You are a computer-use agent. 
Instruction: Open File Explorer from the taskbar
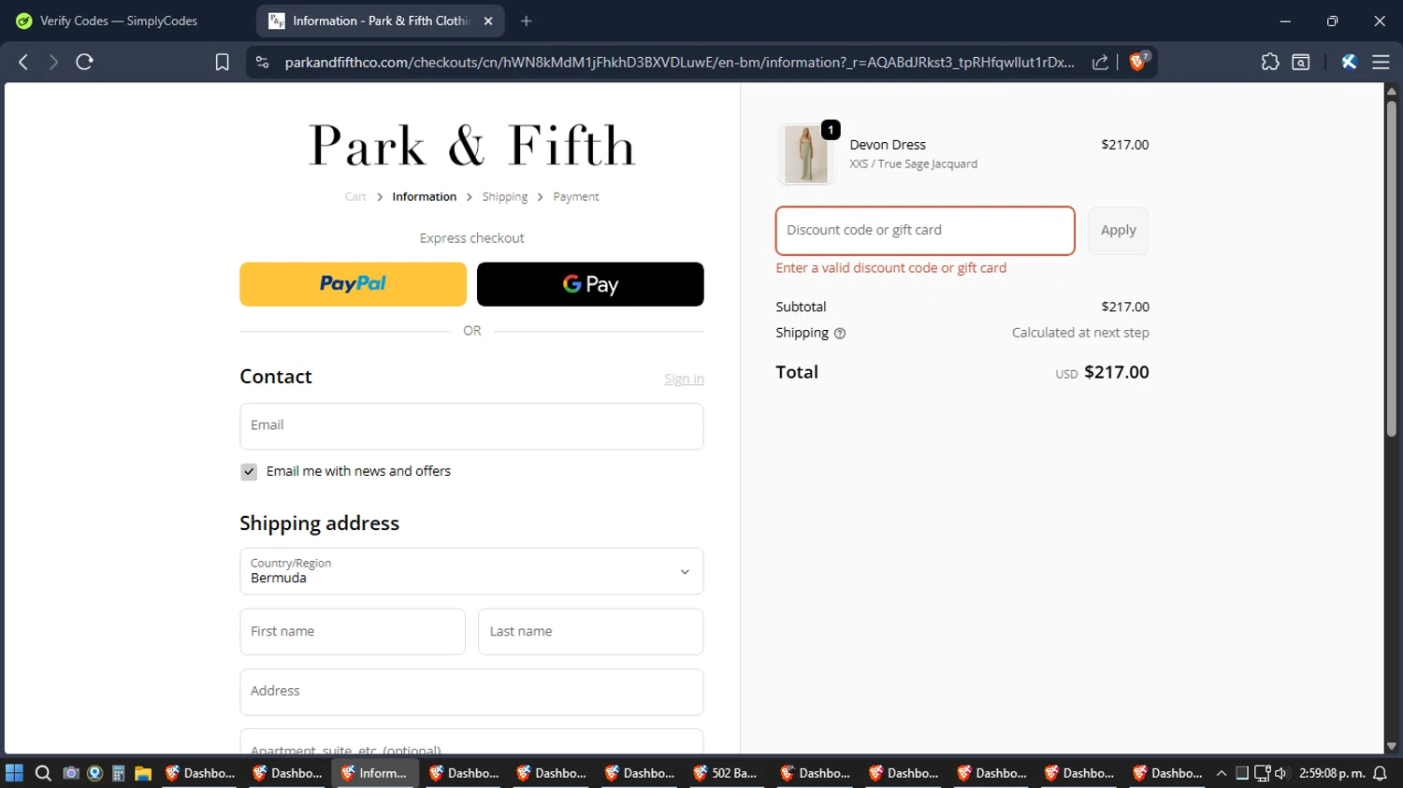[x=143, y=773]
